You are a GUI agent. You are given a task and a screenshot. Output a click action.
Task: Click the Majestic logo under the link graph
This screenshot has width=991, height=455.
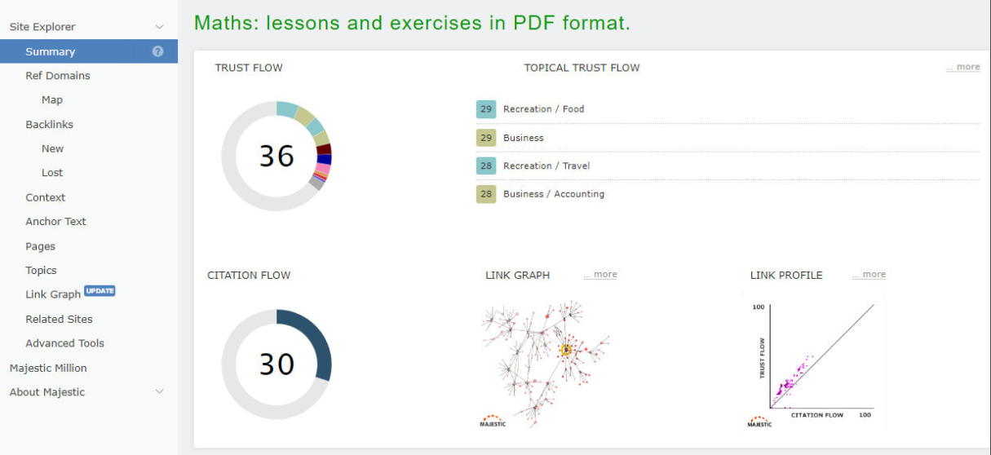point(493,421)
